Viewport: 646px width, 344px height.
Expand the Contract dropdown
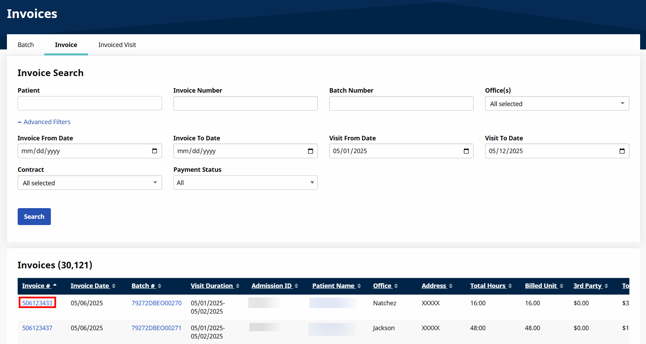pos(90,183)
